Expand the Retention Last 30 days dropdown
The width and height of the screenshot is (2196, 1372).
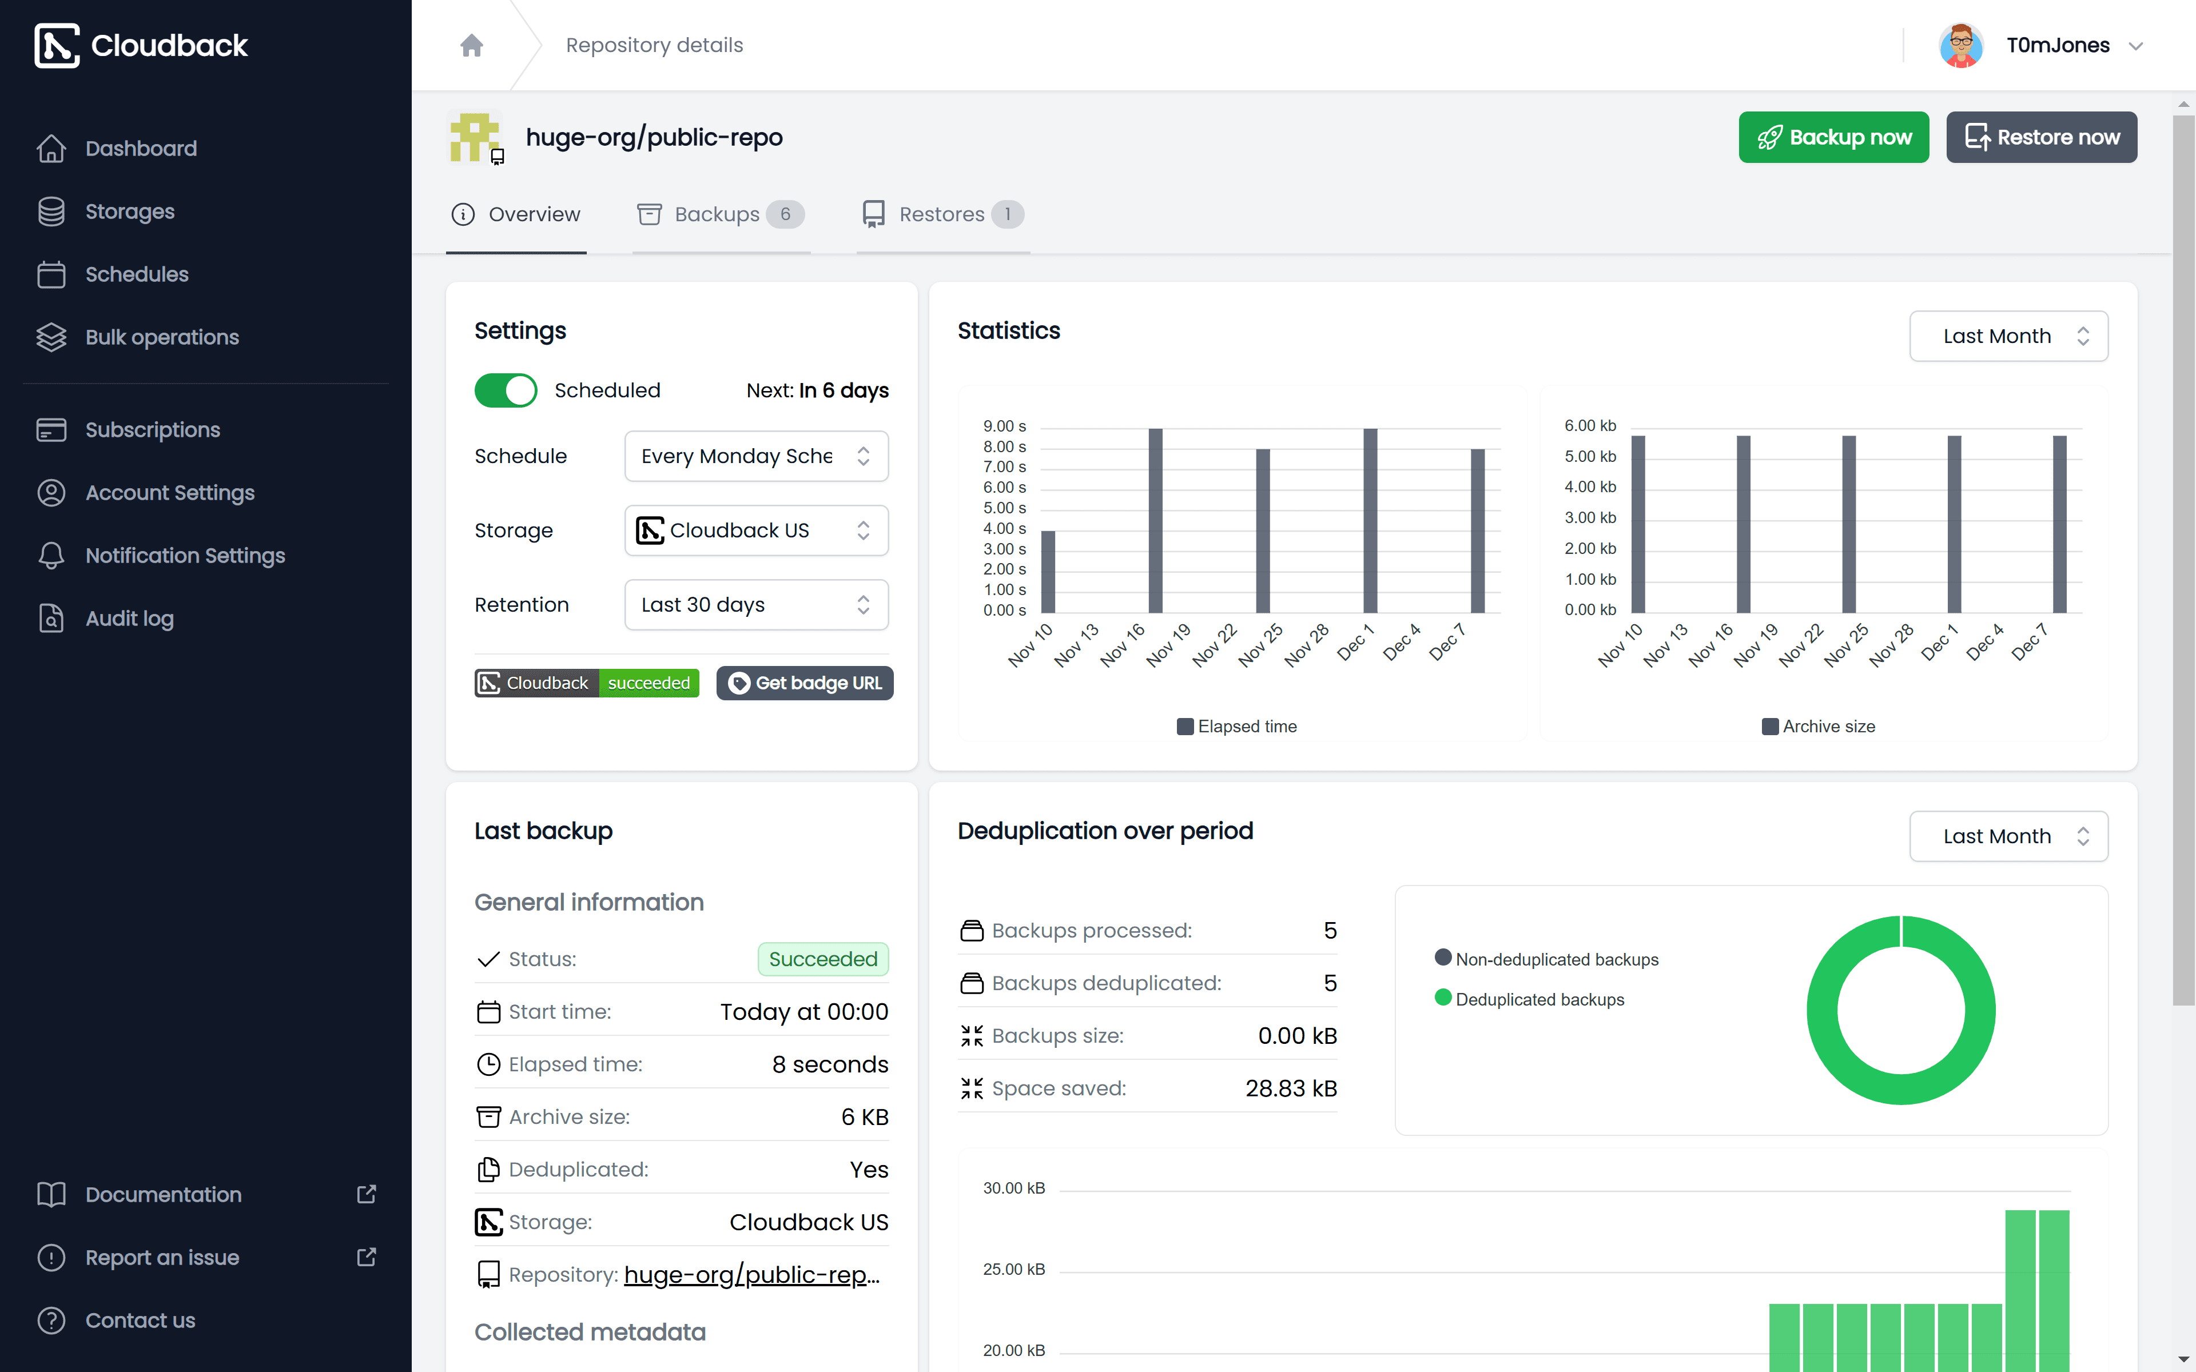coord(755,604)
